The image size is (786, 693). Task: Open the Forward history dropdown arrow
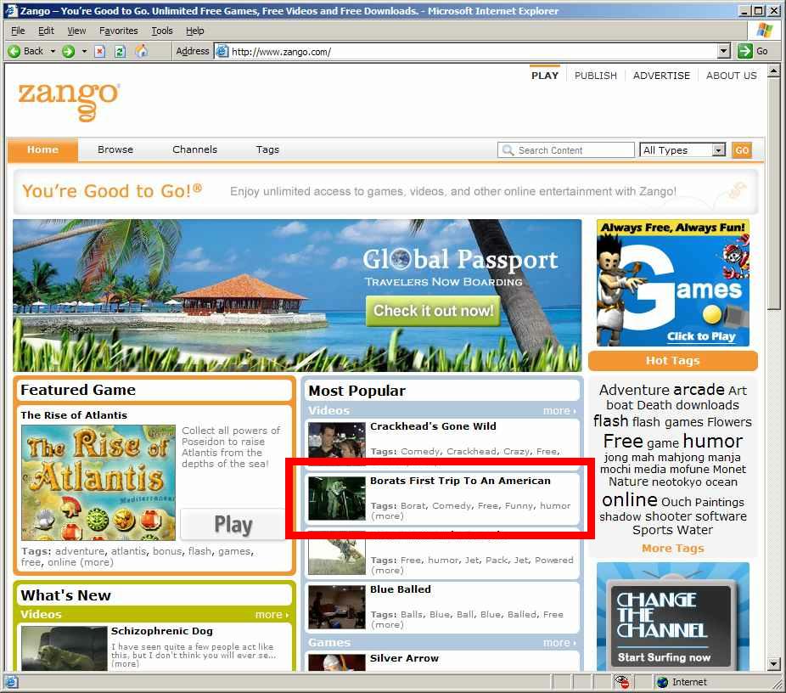point(84,51)
